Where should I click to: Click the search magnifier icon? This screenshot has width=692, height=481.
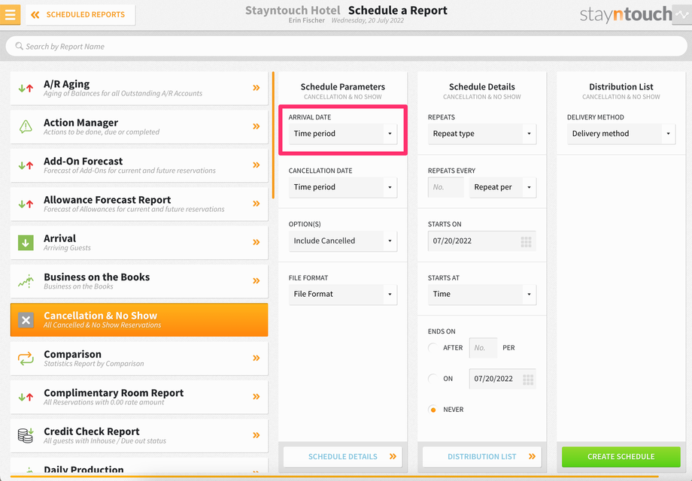coord(19,46)
